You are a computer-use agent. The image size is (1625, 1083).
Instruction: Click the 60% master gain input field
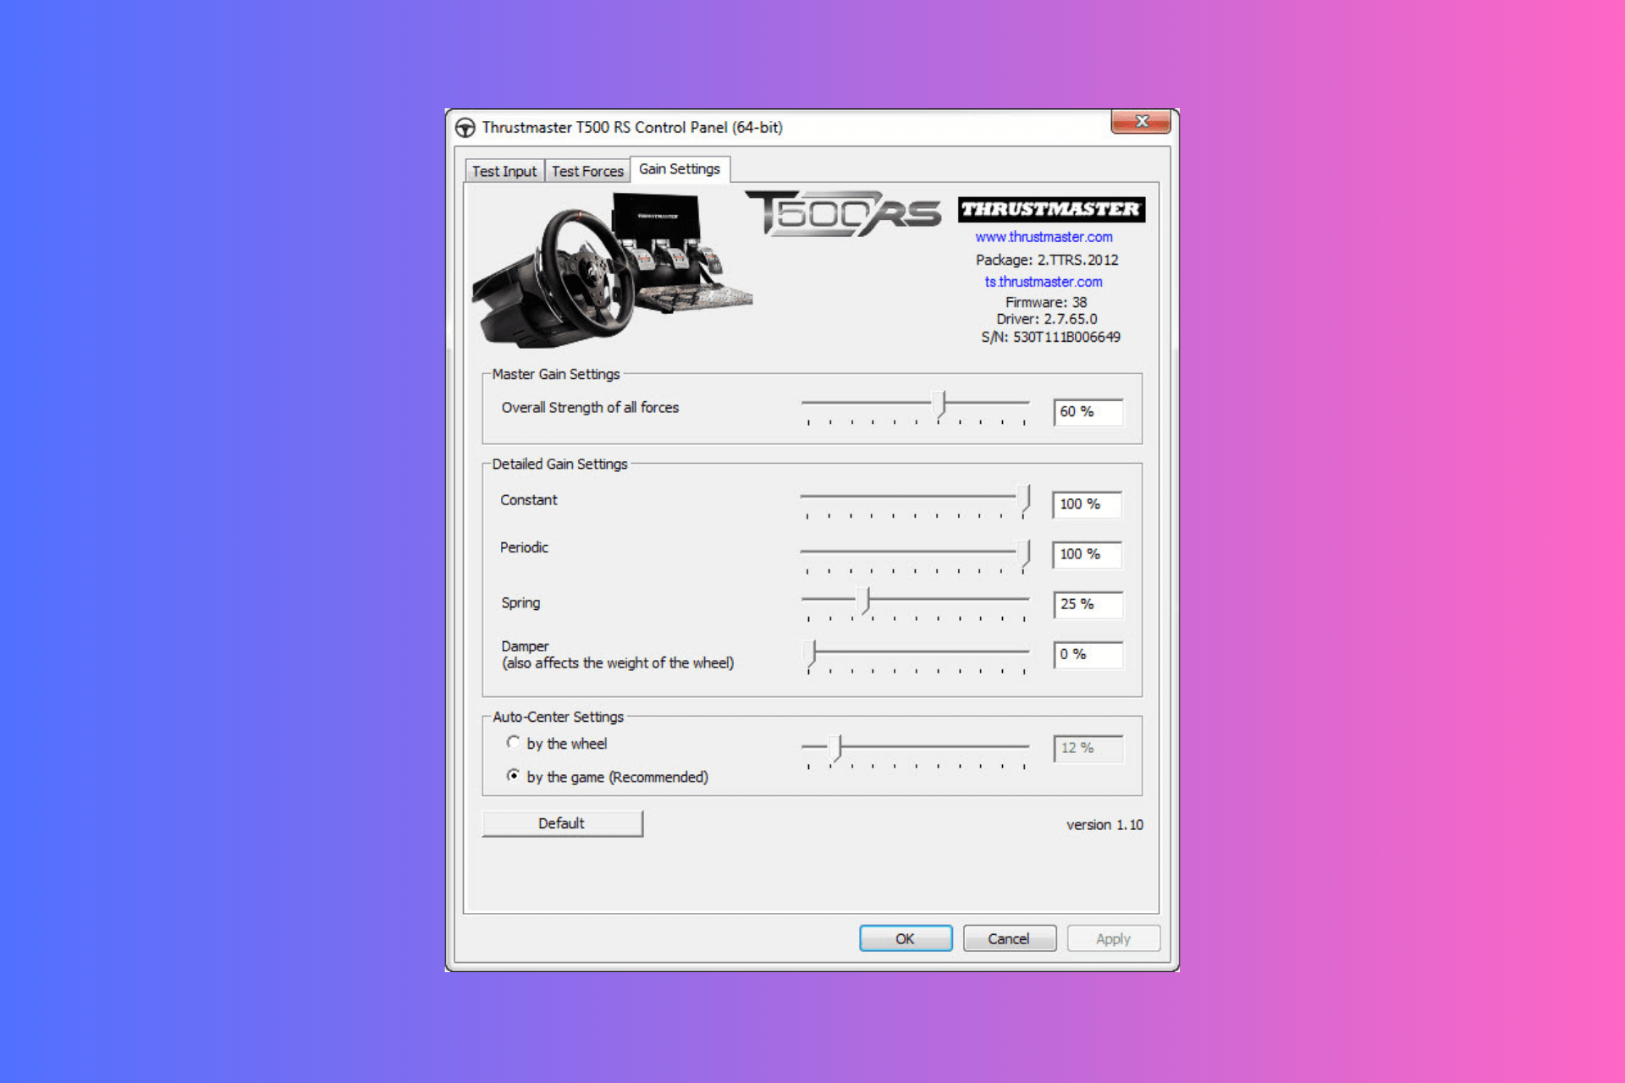pyautogui.click(x=1088, y=412)
